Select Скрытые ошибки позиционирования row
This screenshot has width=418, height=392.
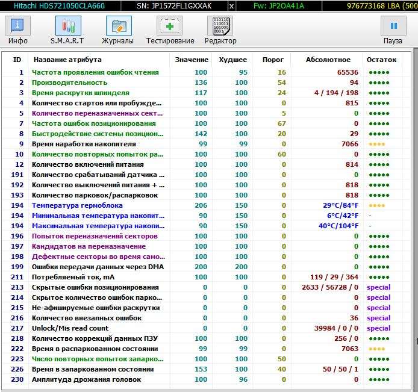tap(205, 287)
